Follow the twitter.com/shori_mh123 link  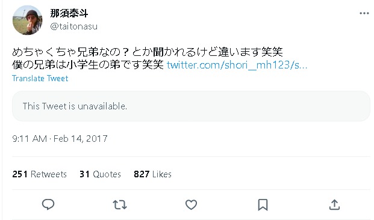[237, 65]
